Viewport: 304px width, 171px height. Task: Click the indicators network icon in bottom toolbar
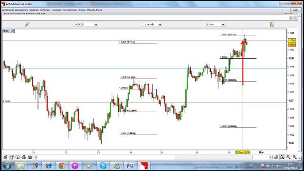click(x=11, y=157)
